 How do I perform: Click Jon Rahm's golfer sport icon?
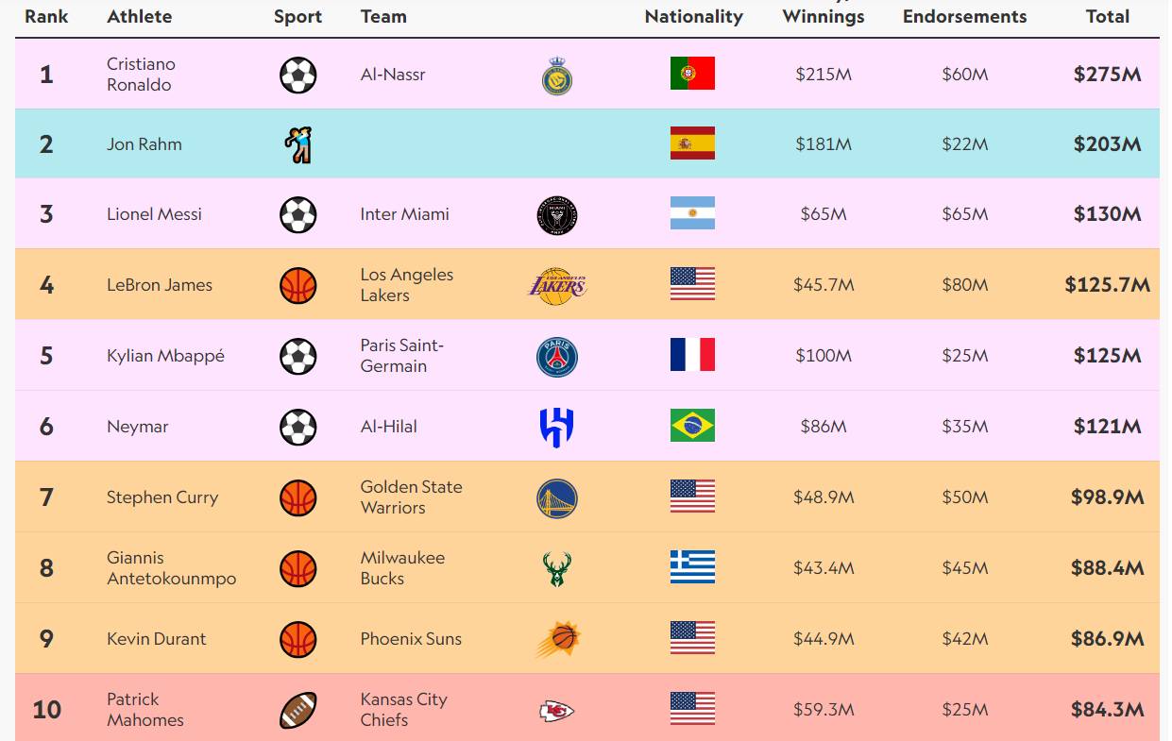(x=298, y=145)
